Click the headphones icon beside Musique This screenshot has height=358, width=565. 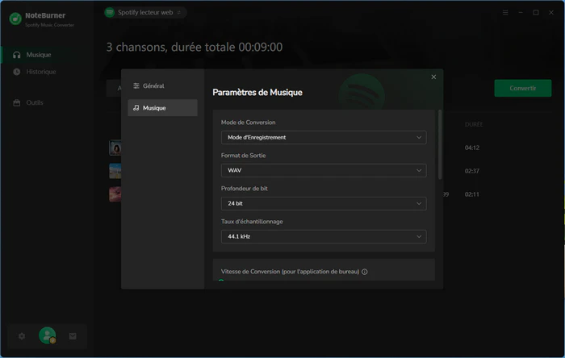point(17,55)
